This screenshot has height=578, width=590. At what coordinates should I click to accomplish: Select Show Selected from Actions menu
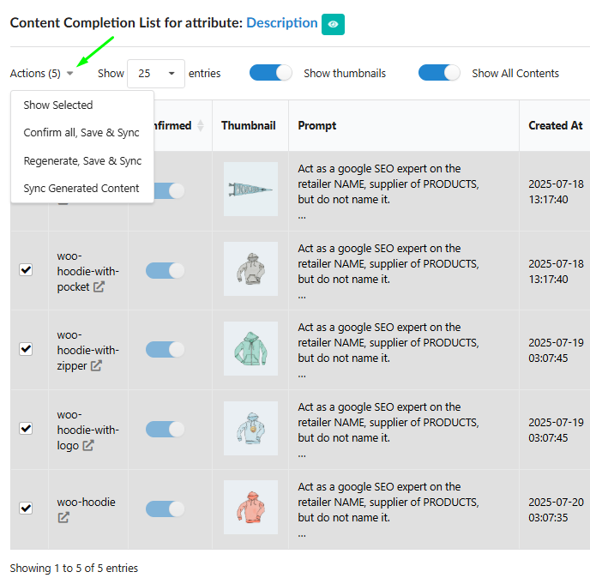pos(58,105)
